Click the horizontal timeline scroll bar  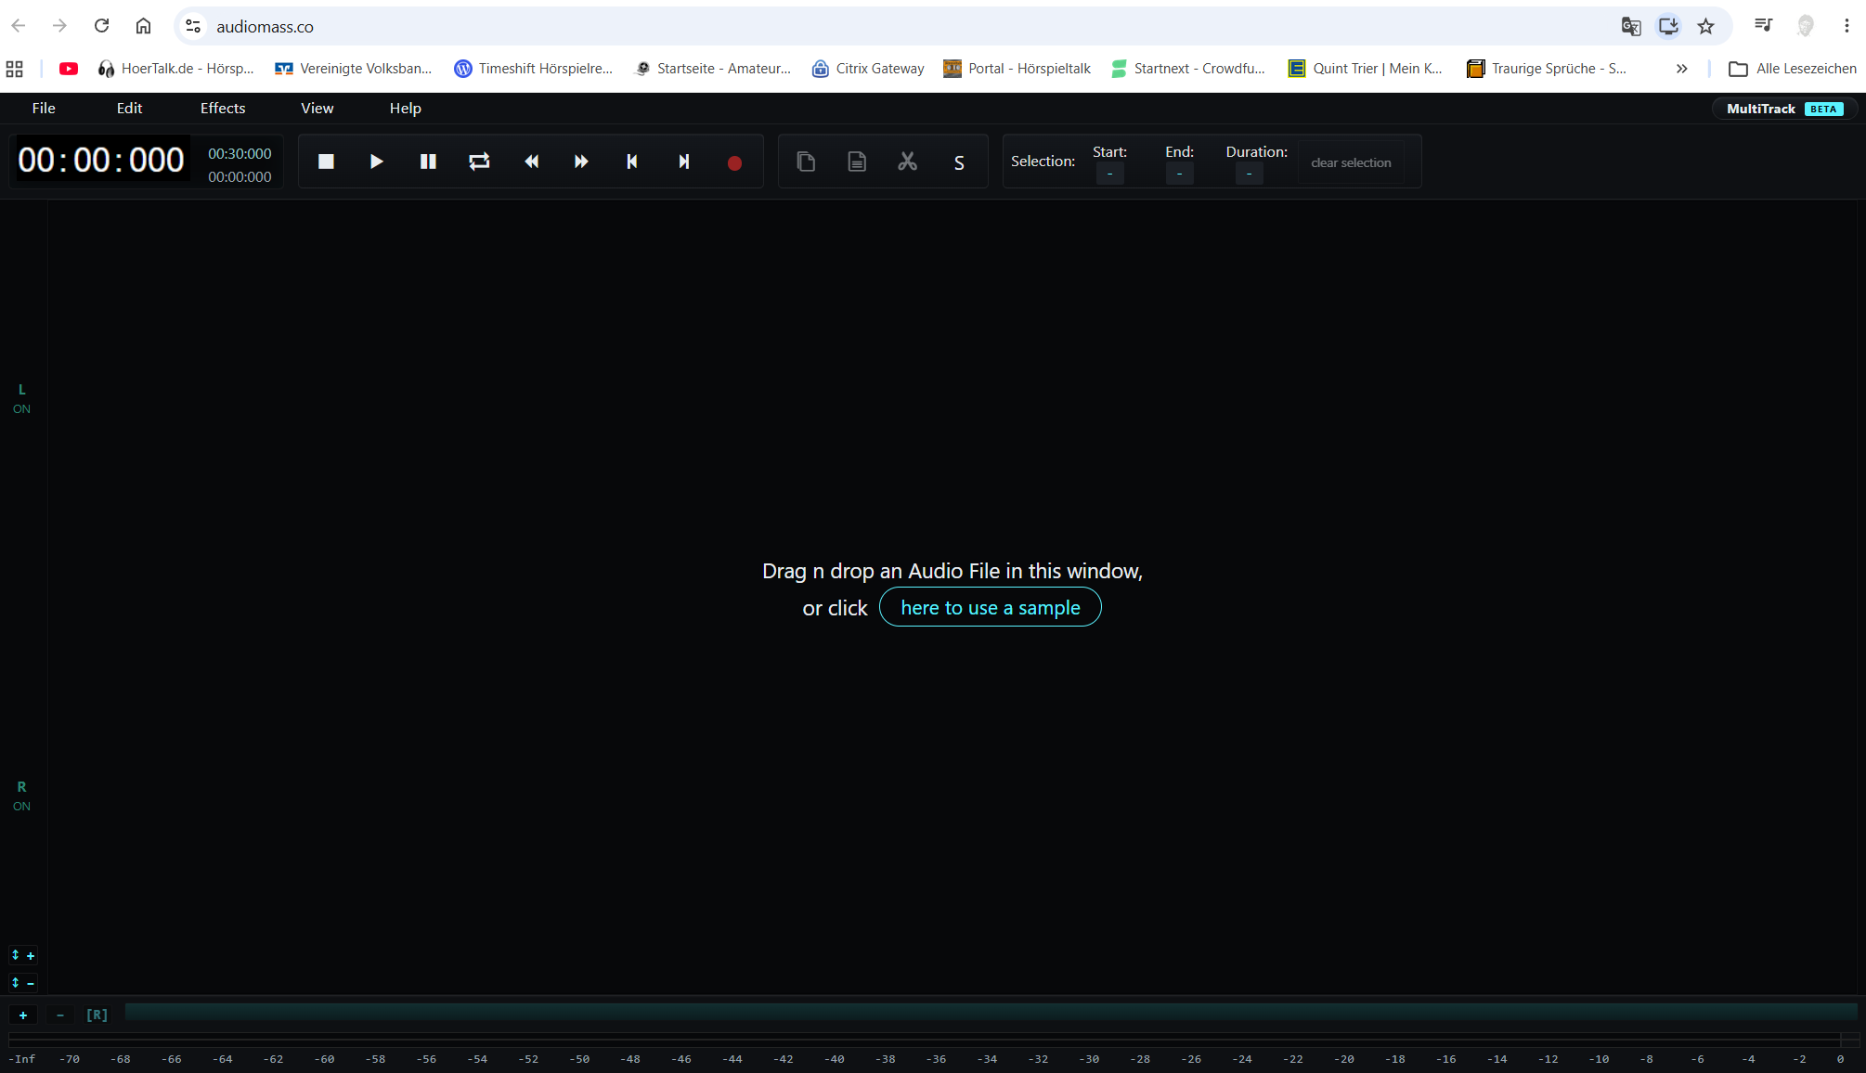point(991,1012)
